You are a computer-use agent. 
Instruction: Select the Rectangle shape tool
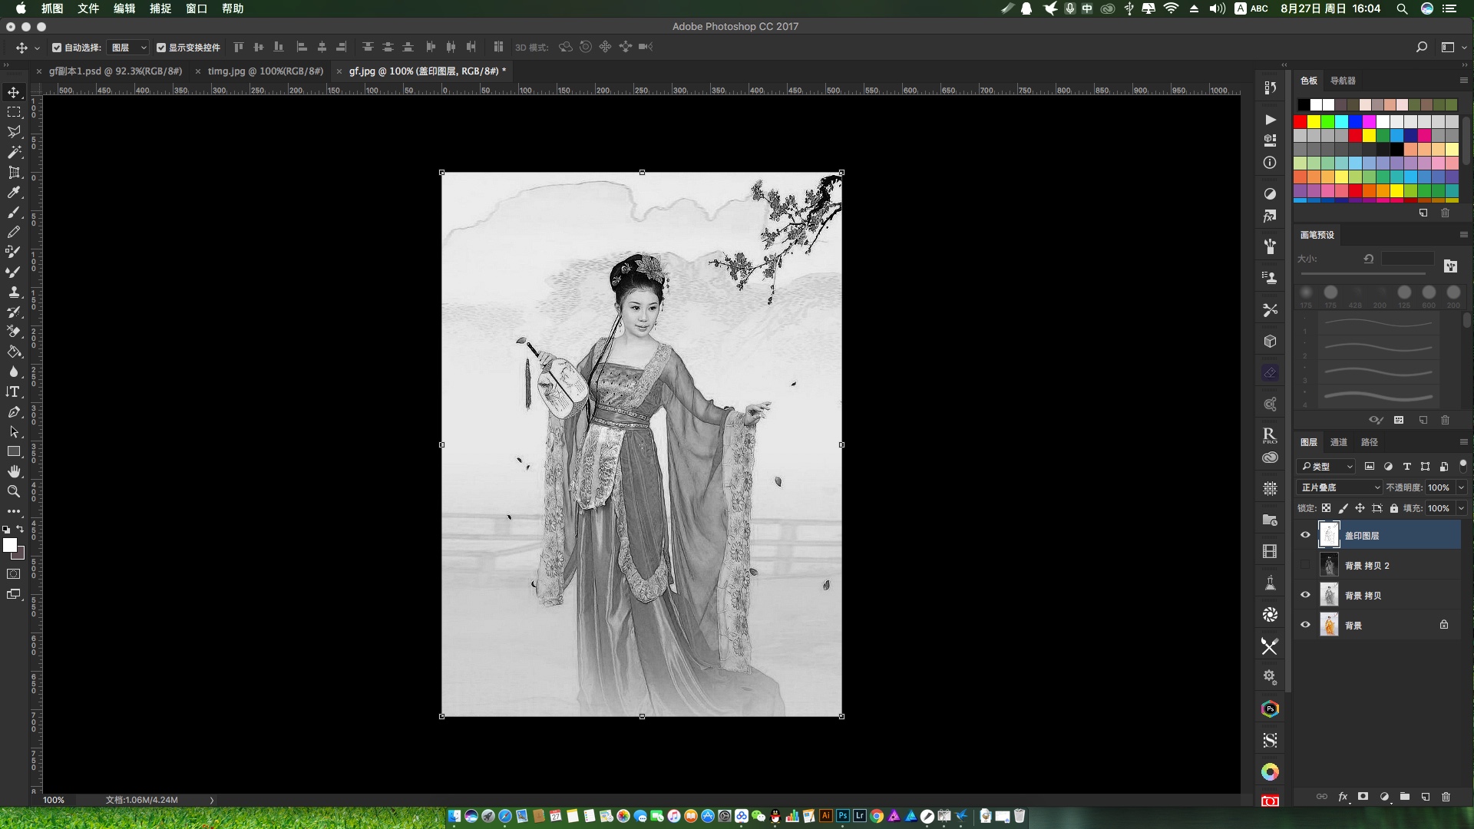point(14,451)
